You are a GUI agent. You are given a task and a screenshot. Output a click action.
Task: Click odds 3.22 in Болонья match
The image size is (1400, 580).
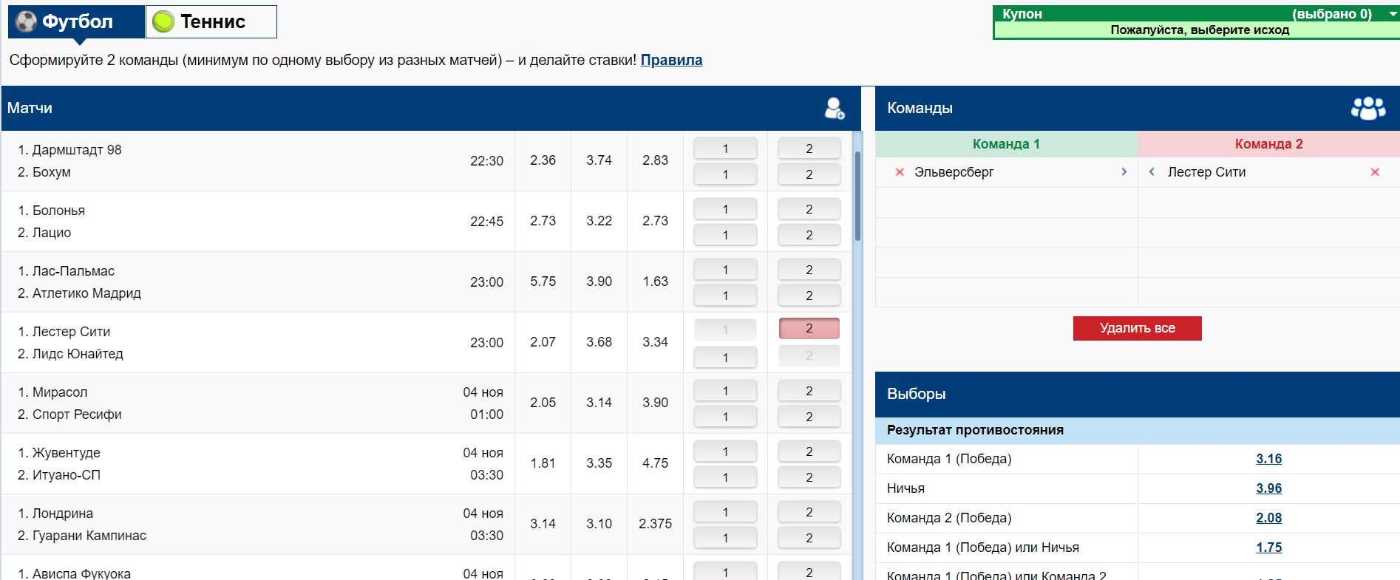tap(599, 221)
